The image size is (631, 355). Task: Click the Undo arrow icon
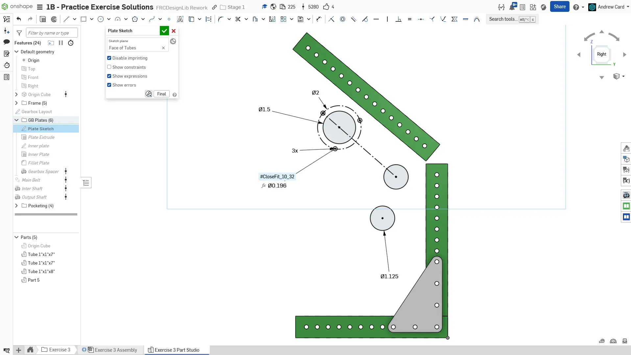19,19
